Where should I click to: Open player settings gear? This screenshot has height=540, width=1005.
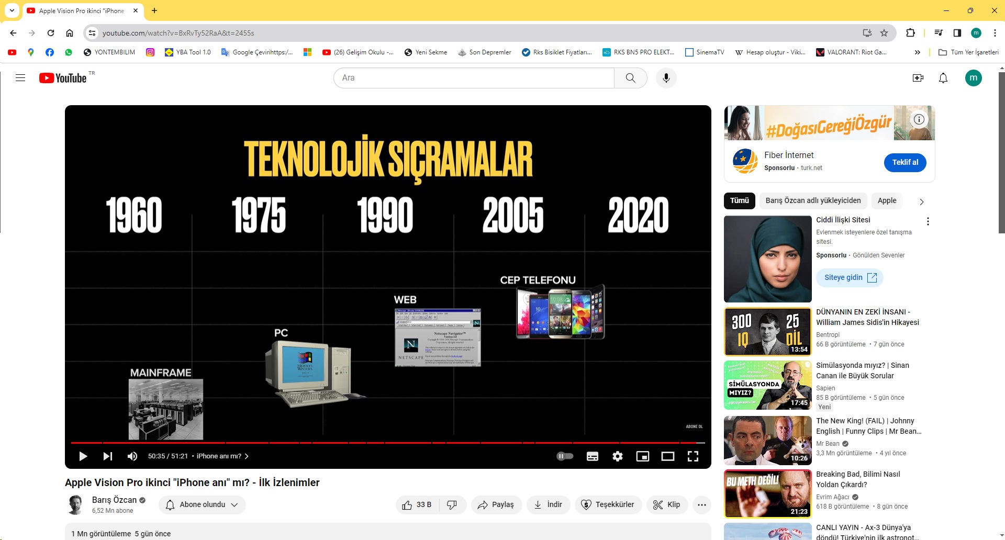pos(618,456)
